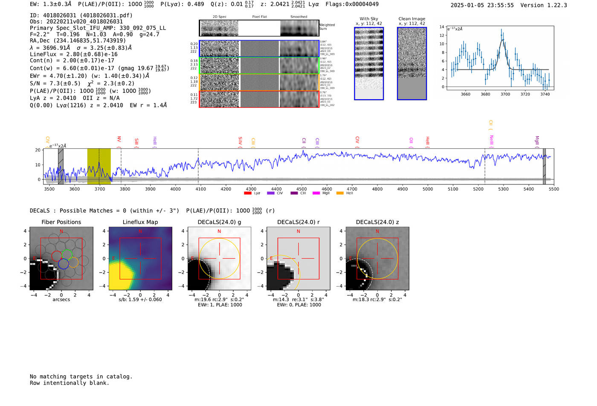This screenshot has height=406, width=597.
Task: Open the Clean Image cutout
Action: click(412, 63)
